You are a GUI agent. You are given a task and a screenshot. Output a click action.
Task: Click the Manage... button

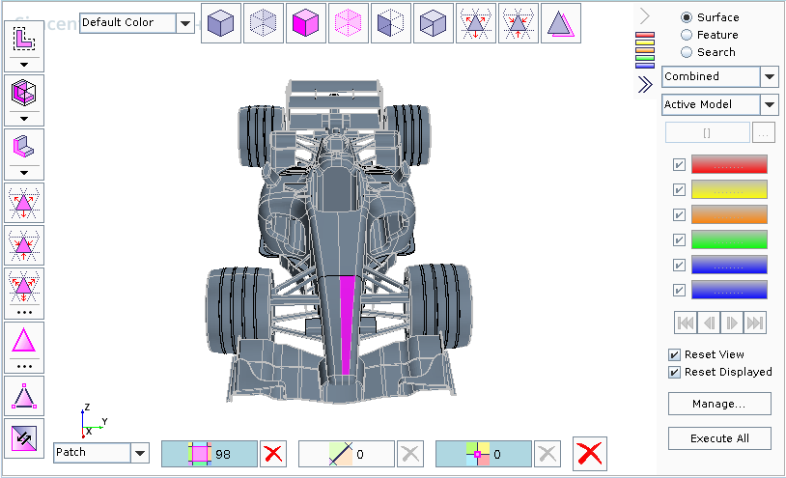[719, 403]
